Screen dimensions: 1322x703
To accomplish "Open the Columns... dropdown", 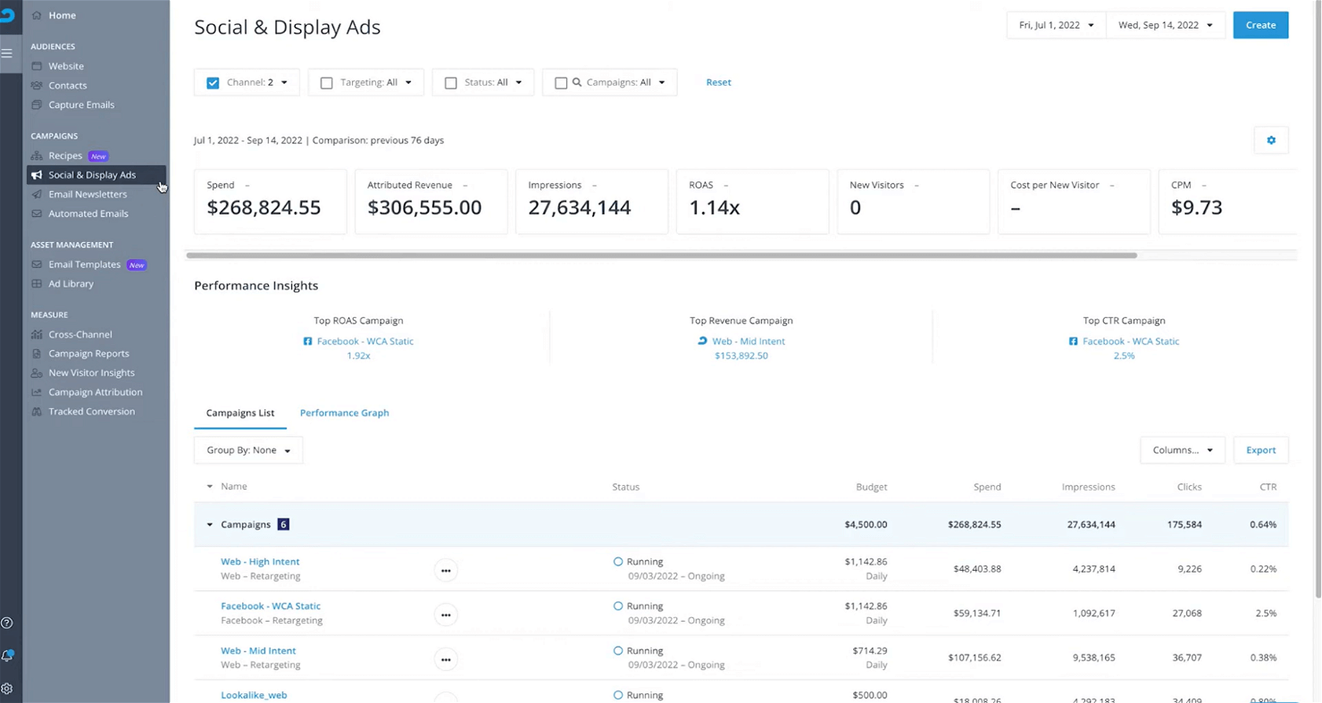I will tap(1182, 450).
